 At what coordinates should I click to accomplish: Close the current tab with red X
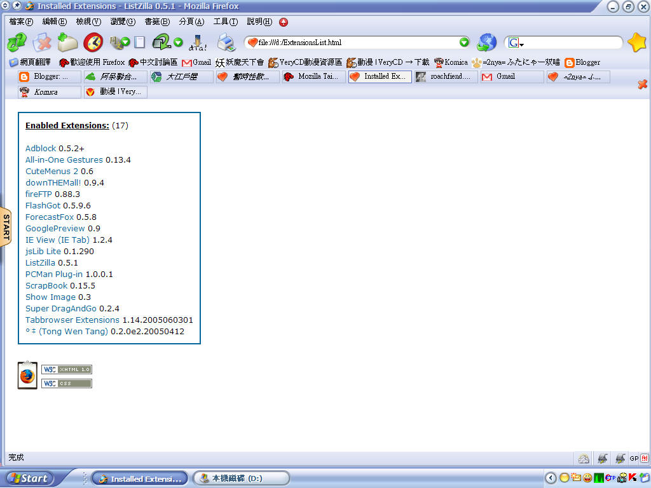[x=642, y=84]
